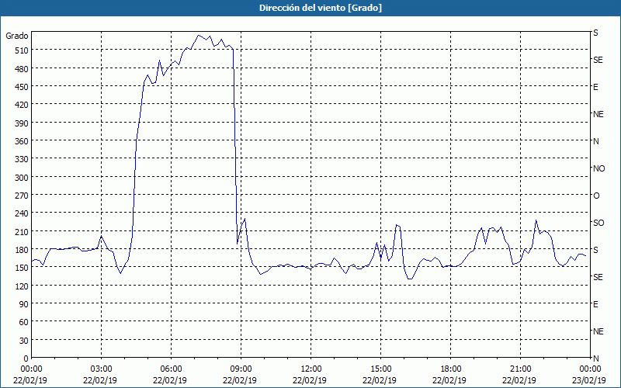Pick the 420 y-axis value
The width and height of the screenshot is (621, 388).
click(x=23, y=105)
